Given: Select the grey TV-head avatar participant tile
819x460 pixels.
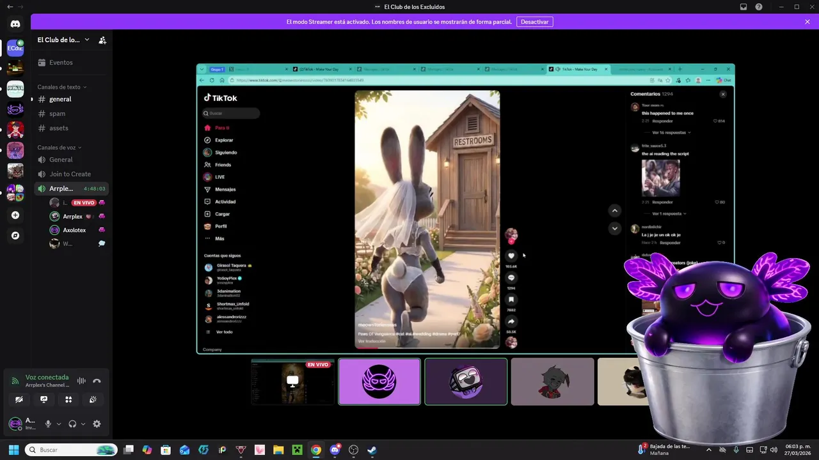Looking at the screenshot, I should tap(466, 381).
